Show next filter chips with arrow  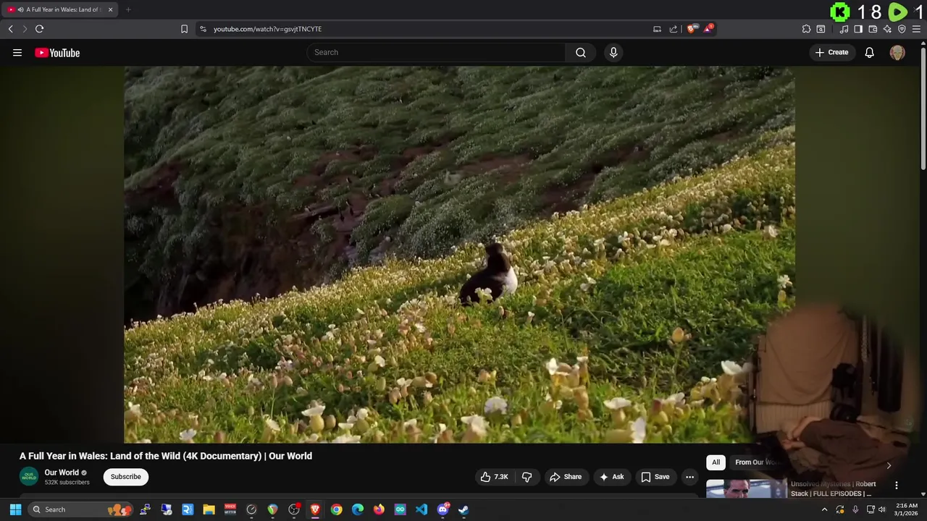click(x=889, y=465)
